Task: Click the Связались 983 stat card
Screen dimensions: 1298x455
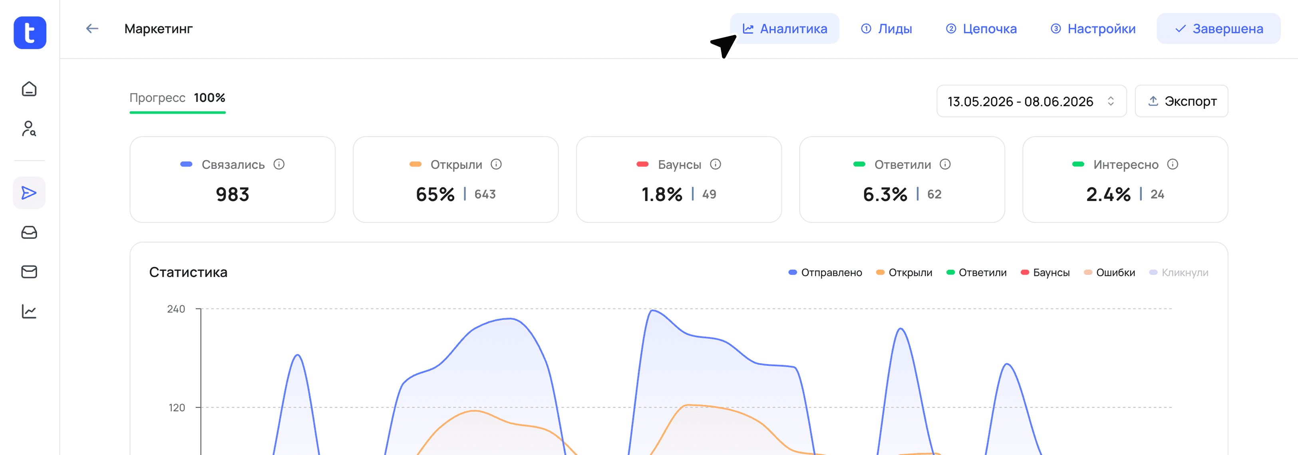Action: click(232, 179)
